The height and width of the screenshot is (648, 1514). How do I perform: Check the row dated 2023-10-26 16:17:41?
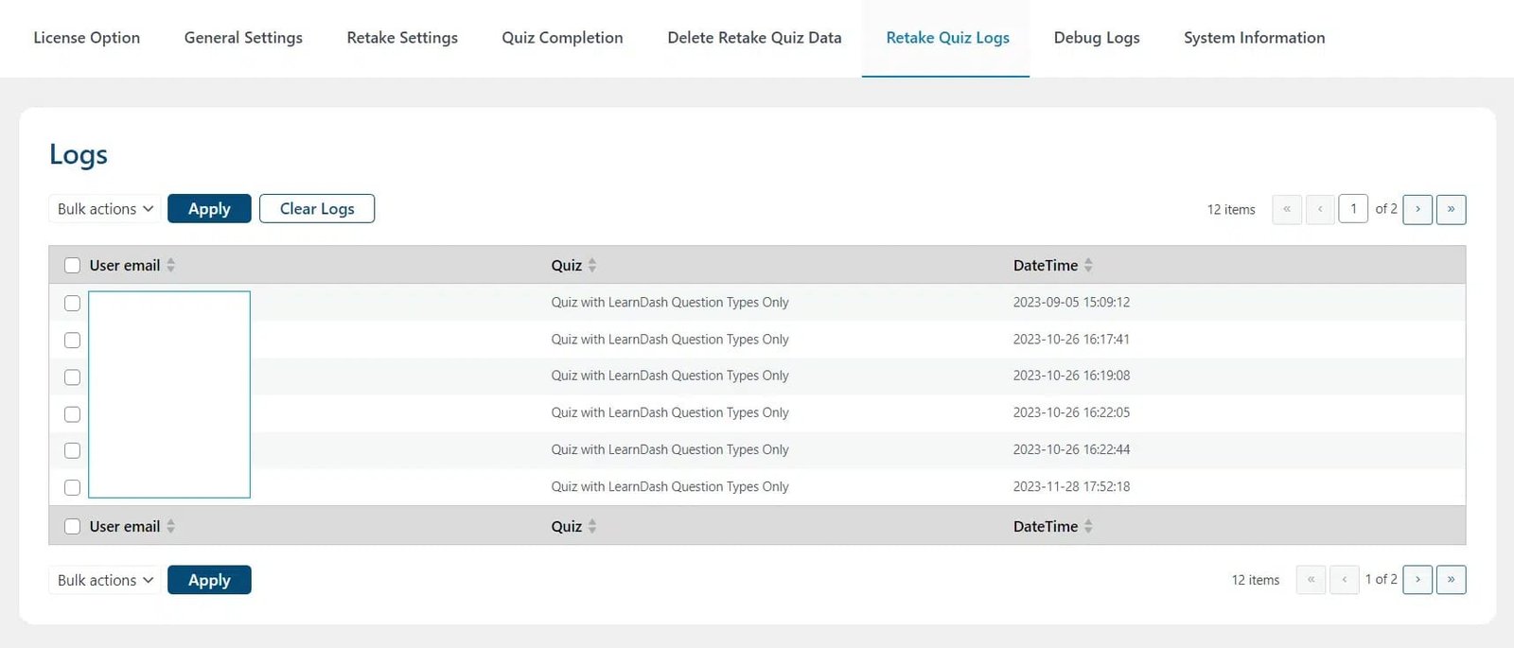(72, 341)
